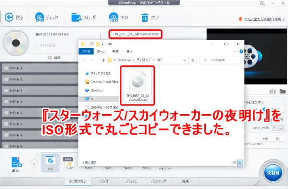The image size is (288, 189).
Task: Click THE_RISE_OF_SKYWALKER.iso title in VideoProc
Action: pos(135,34)
